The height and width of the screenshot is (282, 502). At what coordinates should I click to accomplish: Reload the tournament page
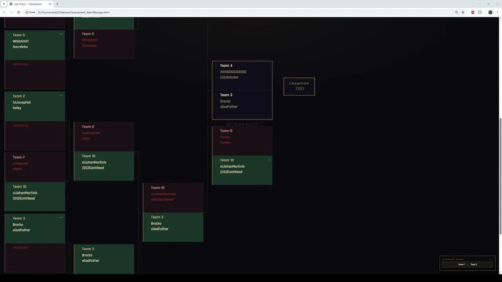click(18, 12)
